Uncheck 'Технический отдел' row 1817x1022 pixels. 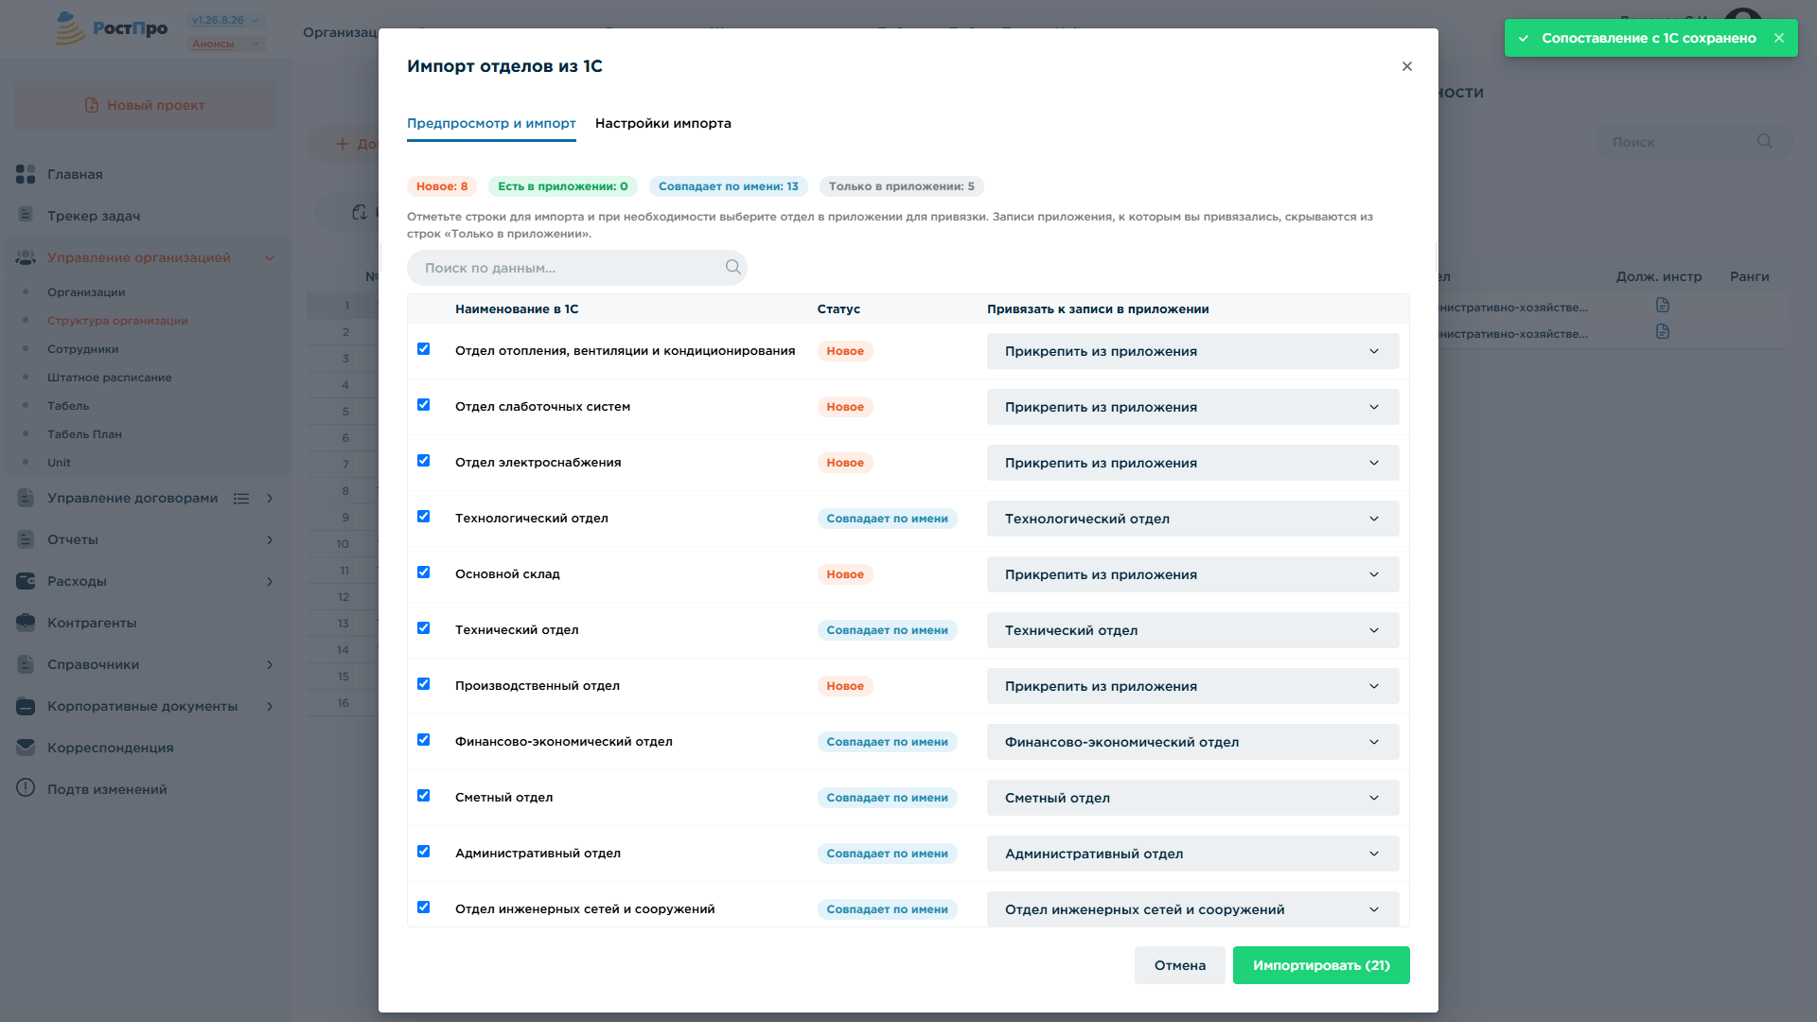pos(424,628)
